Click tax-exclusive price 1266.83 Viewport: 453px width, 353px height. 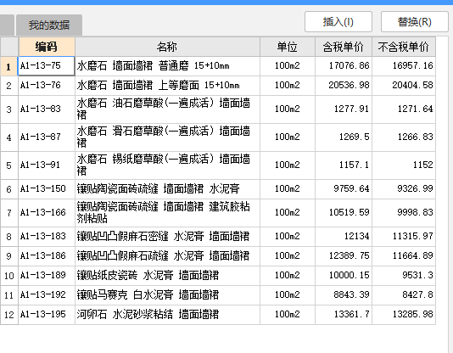[404, 137]
